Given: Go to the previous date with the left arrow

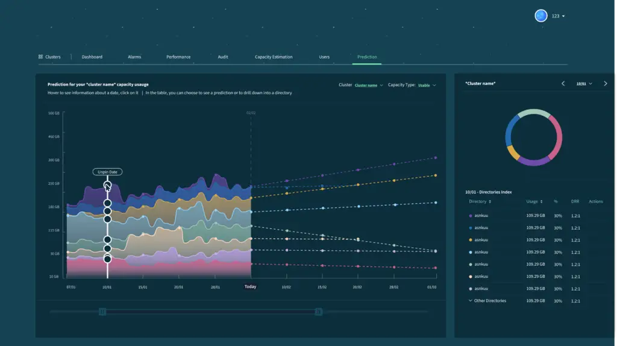Looking at the screenshot, I should [x=563, y=84].
